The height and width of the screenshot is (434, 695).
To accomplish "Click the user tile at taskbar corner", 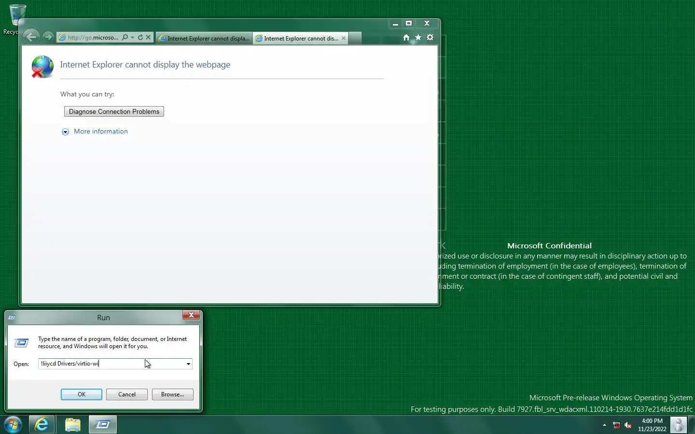I will click(x=678, y=425).
